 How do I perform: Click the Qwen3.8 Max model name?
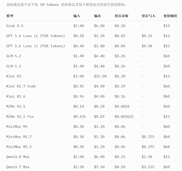(18, 157)
